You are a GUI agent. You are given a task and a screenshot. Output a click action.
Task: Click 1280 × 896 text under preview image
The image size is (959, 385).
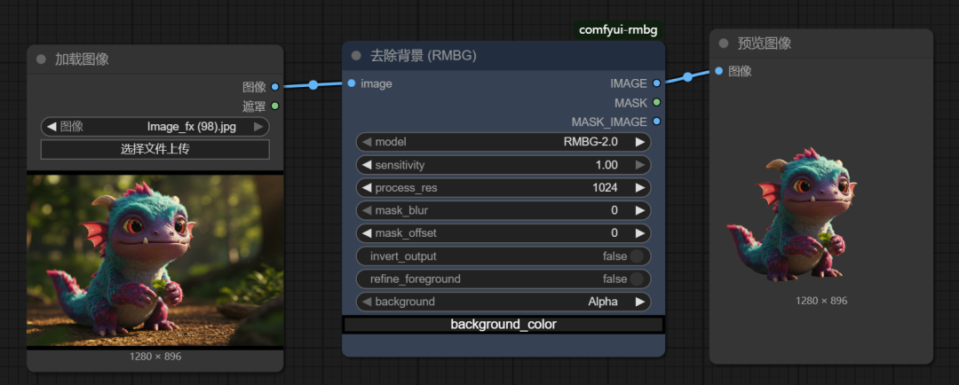(x=821, y=301)
